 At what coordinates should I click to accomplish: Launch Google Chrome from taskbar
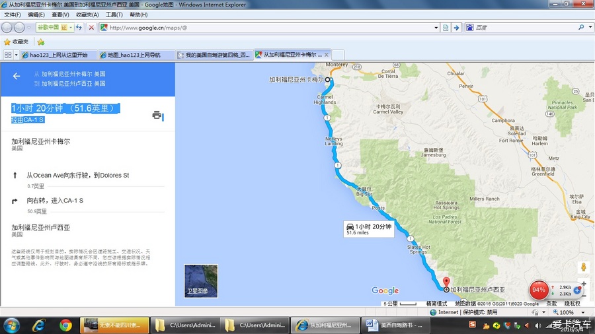(x=65, y=325)
